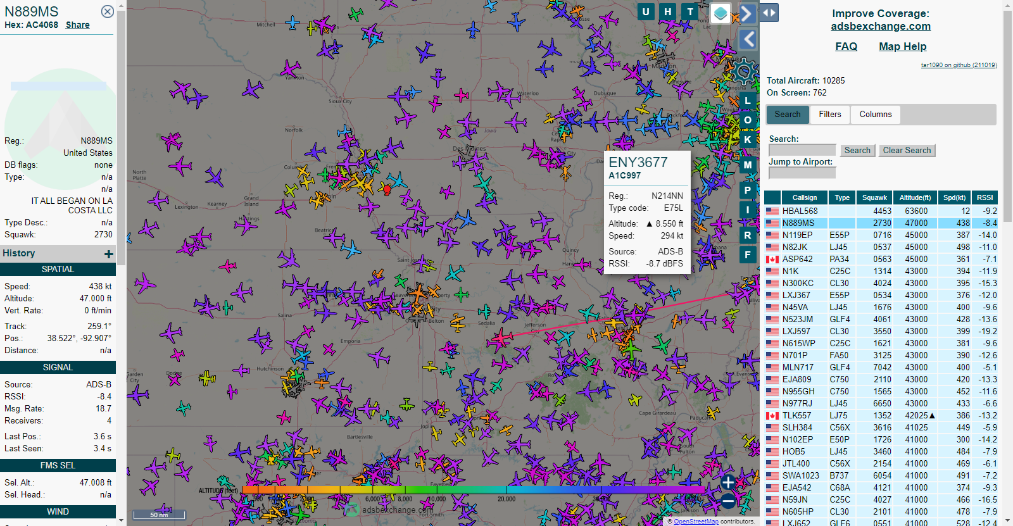The height and width of the screenshot is (526, 1013).
Task: Toggle the P map button
Action: click(x=748, y=190)
